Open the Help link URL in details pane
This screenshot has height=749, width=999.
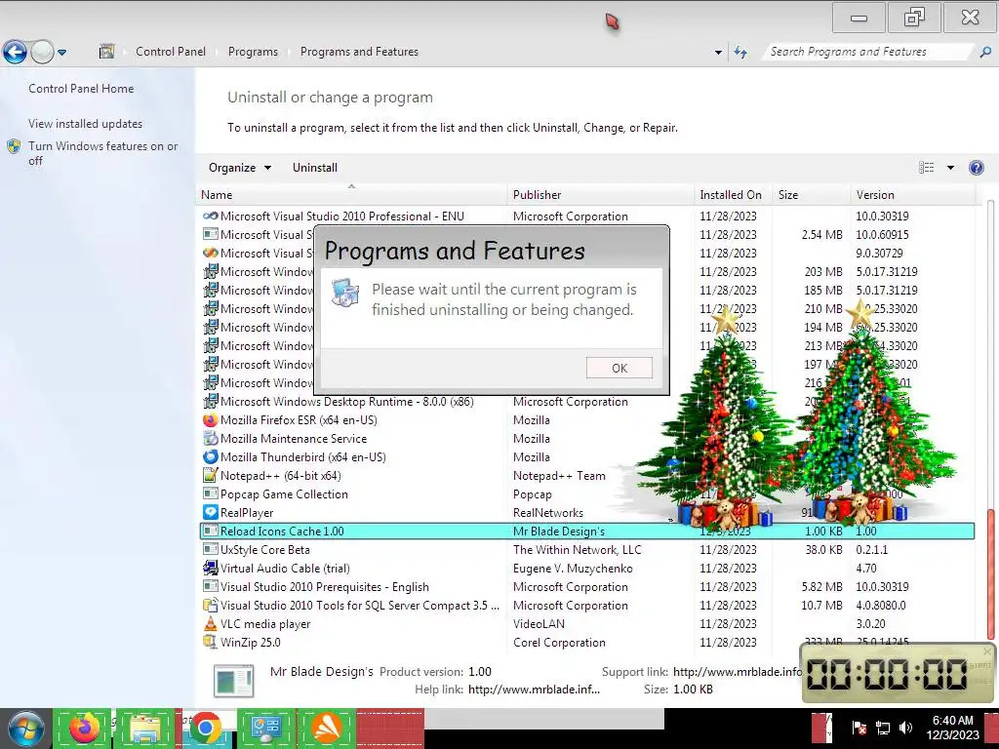coord(534,690)
